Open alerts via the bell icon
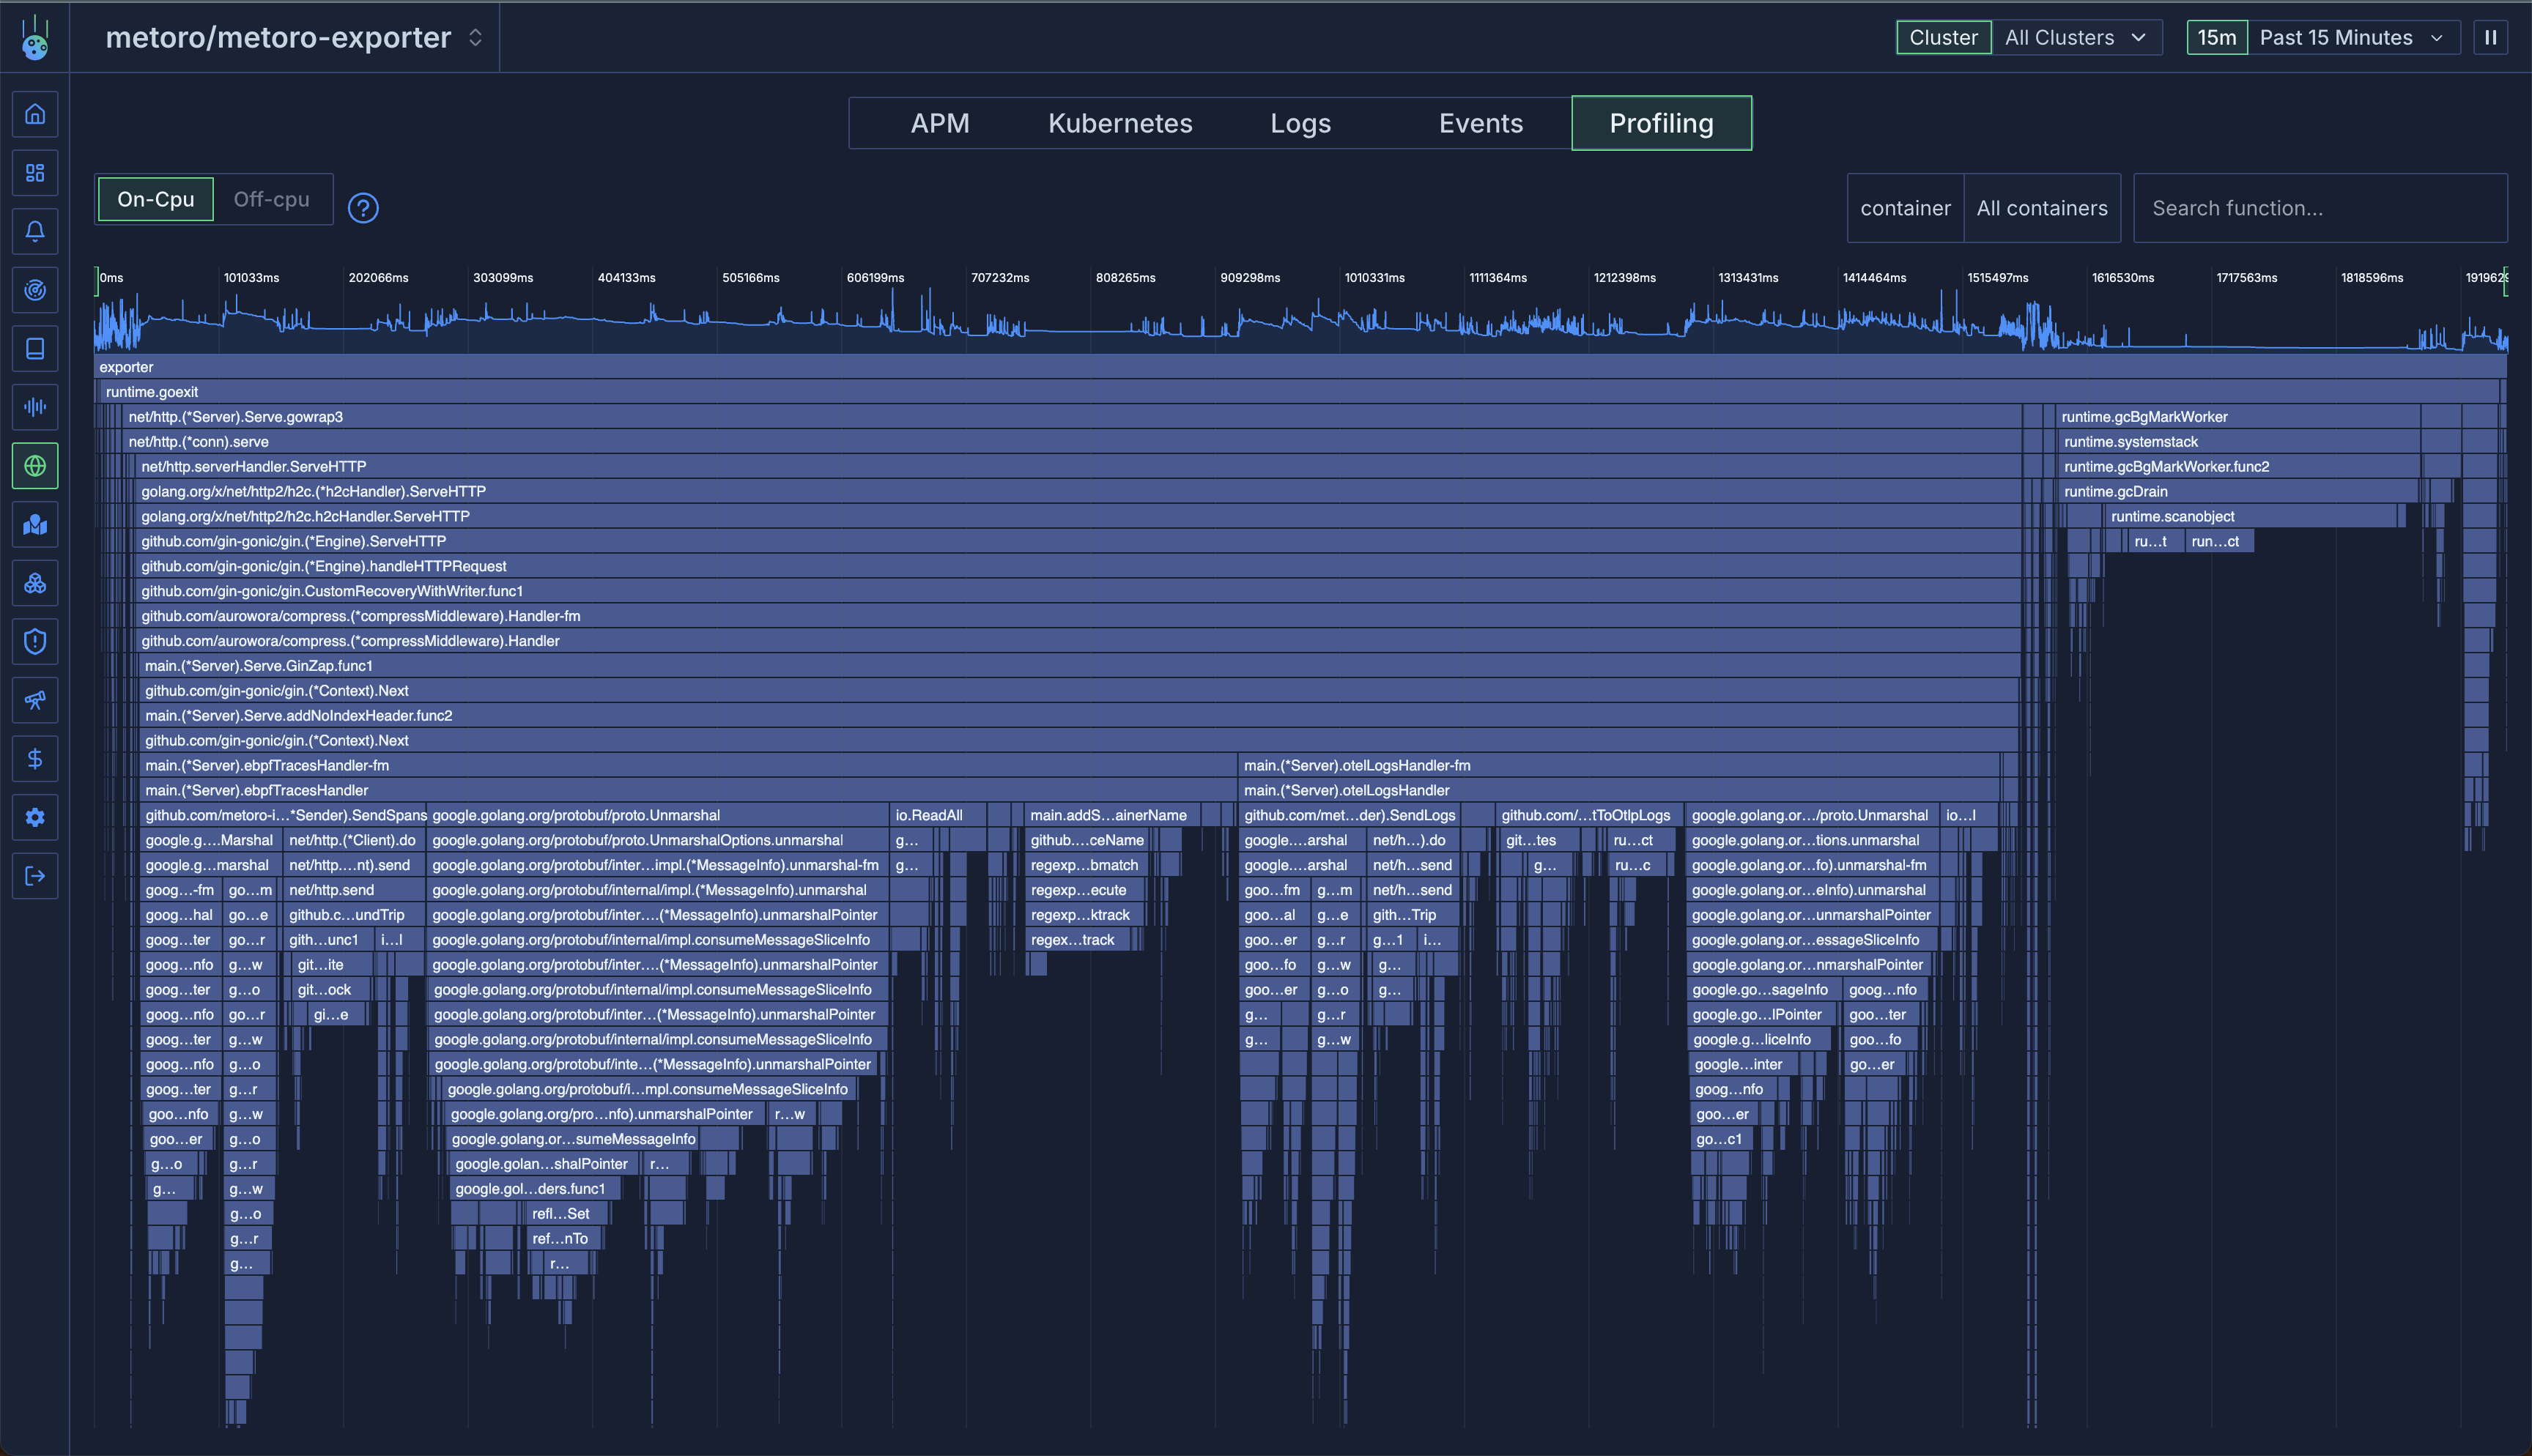 pos(35,232)
